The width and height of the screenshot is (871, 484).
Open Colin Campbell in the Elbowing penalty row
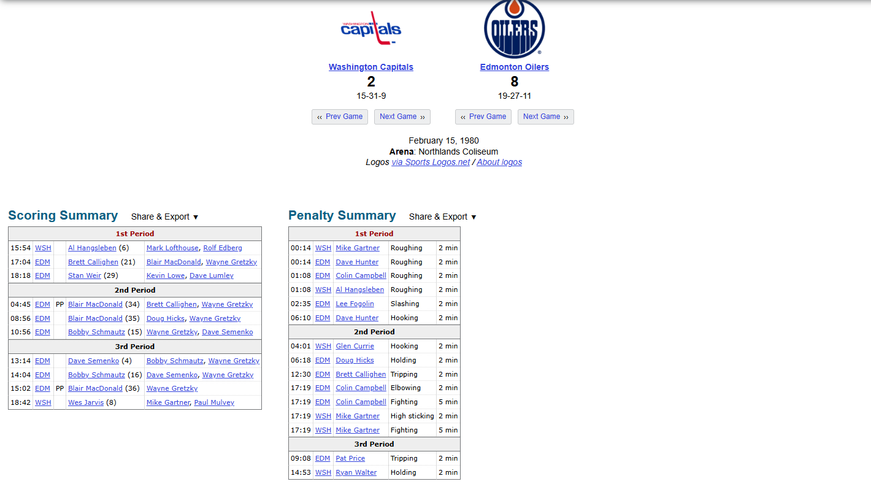361,388
